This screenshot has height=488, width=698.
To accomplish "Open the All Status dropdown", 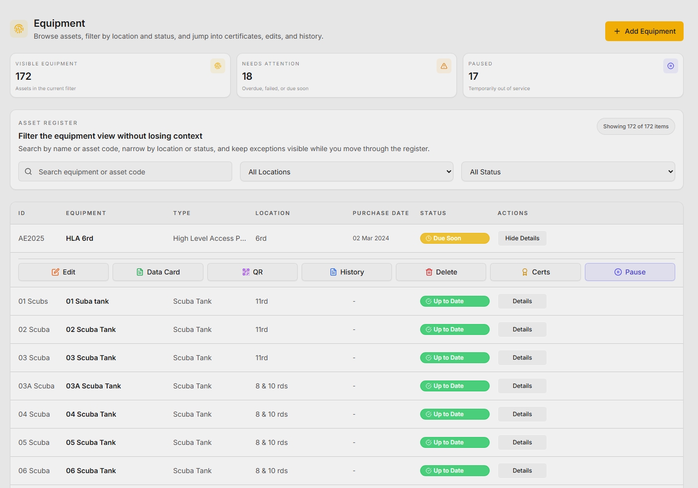I will [x=568, y=171].
